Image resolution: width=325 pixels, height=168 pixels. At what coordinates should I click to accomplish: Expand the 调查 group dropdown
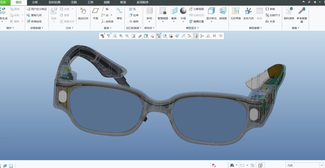click(295, 28)
